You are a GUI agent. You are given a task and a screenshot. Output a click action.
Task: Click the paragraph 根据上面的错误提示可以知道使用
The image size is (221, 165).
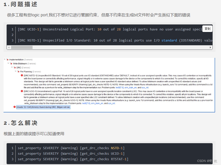coord(34,134)
